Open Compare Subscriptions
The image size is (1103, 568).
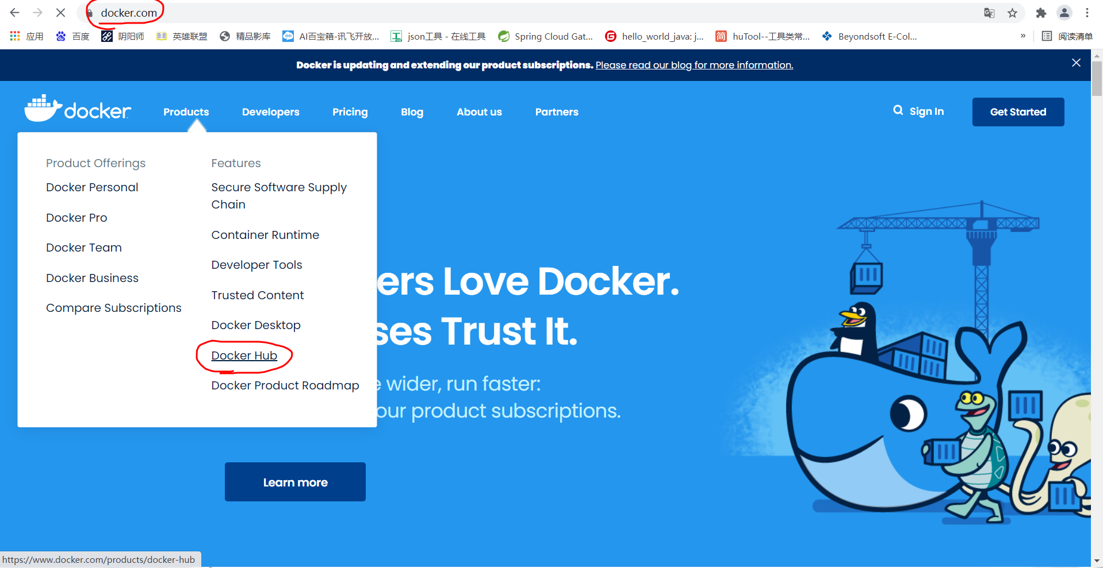113,308
